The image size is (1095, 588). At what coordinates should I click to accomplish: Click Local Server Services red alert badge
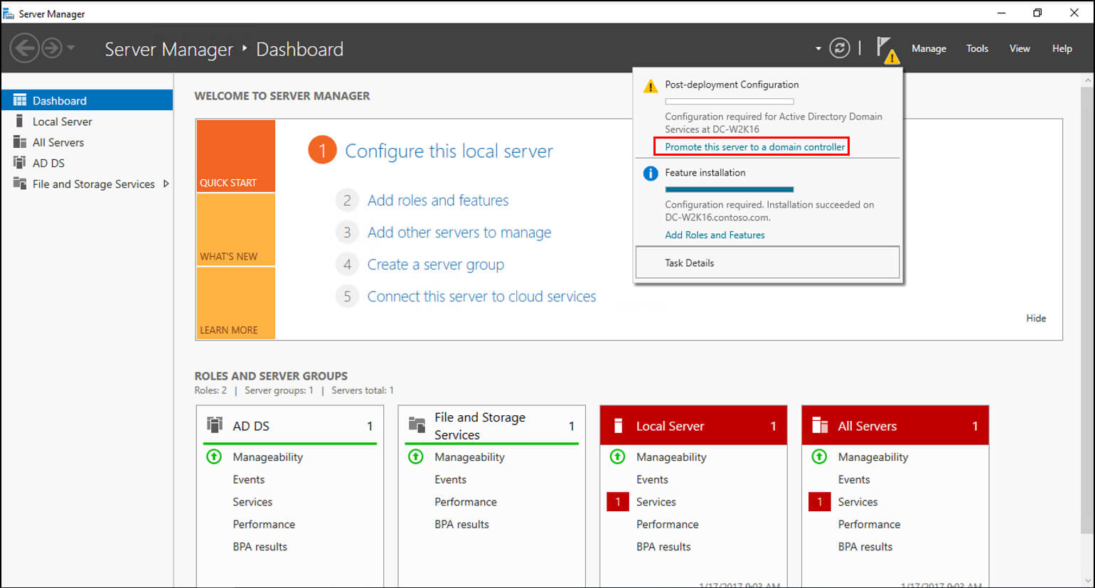[x=617, y=502]
